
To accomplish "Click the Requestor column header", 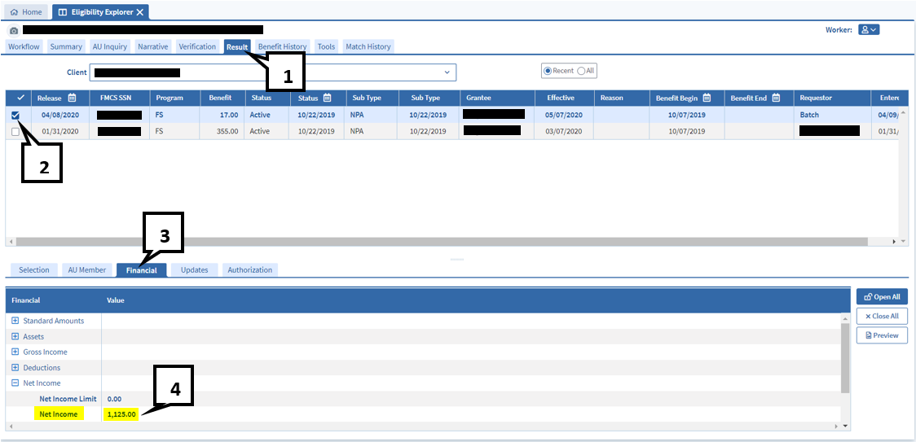I will (832, 98).
